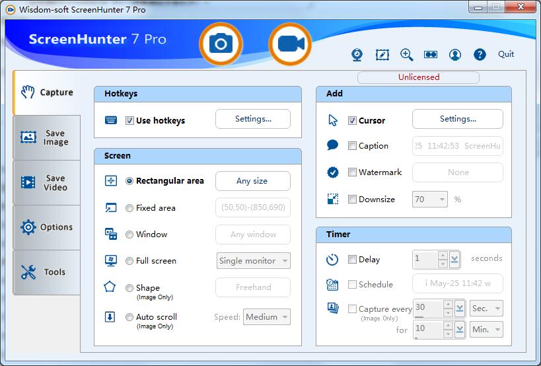Click the Any size button

point(253,181)
